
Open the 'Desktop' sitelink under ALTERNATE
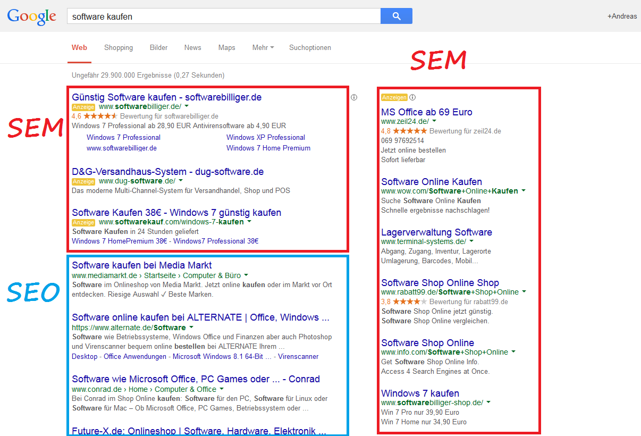(85, 356)
